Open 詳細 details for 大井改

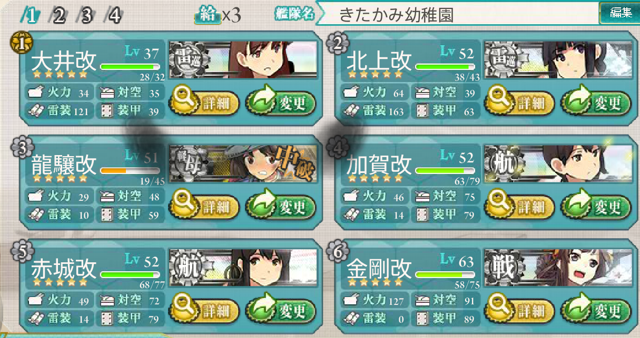coord(211,104)
